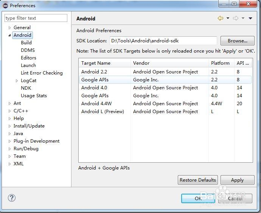Click the Cancel button
Screen dimensions: 261x213
coord(235,198)
